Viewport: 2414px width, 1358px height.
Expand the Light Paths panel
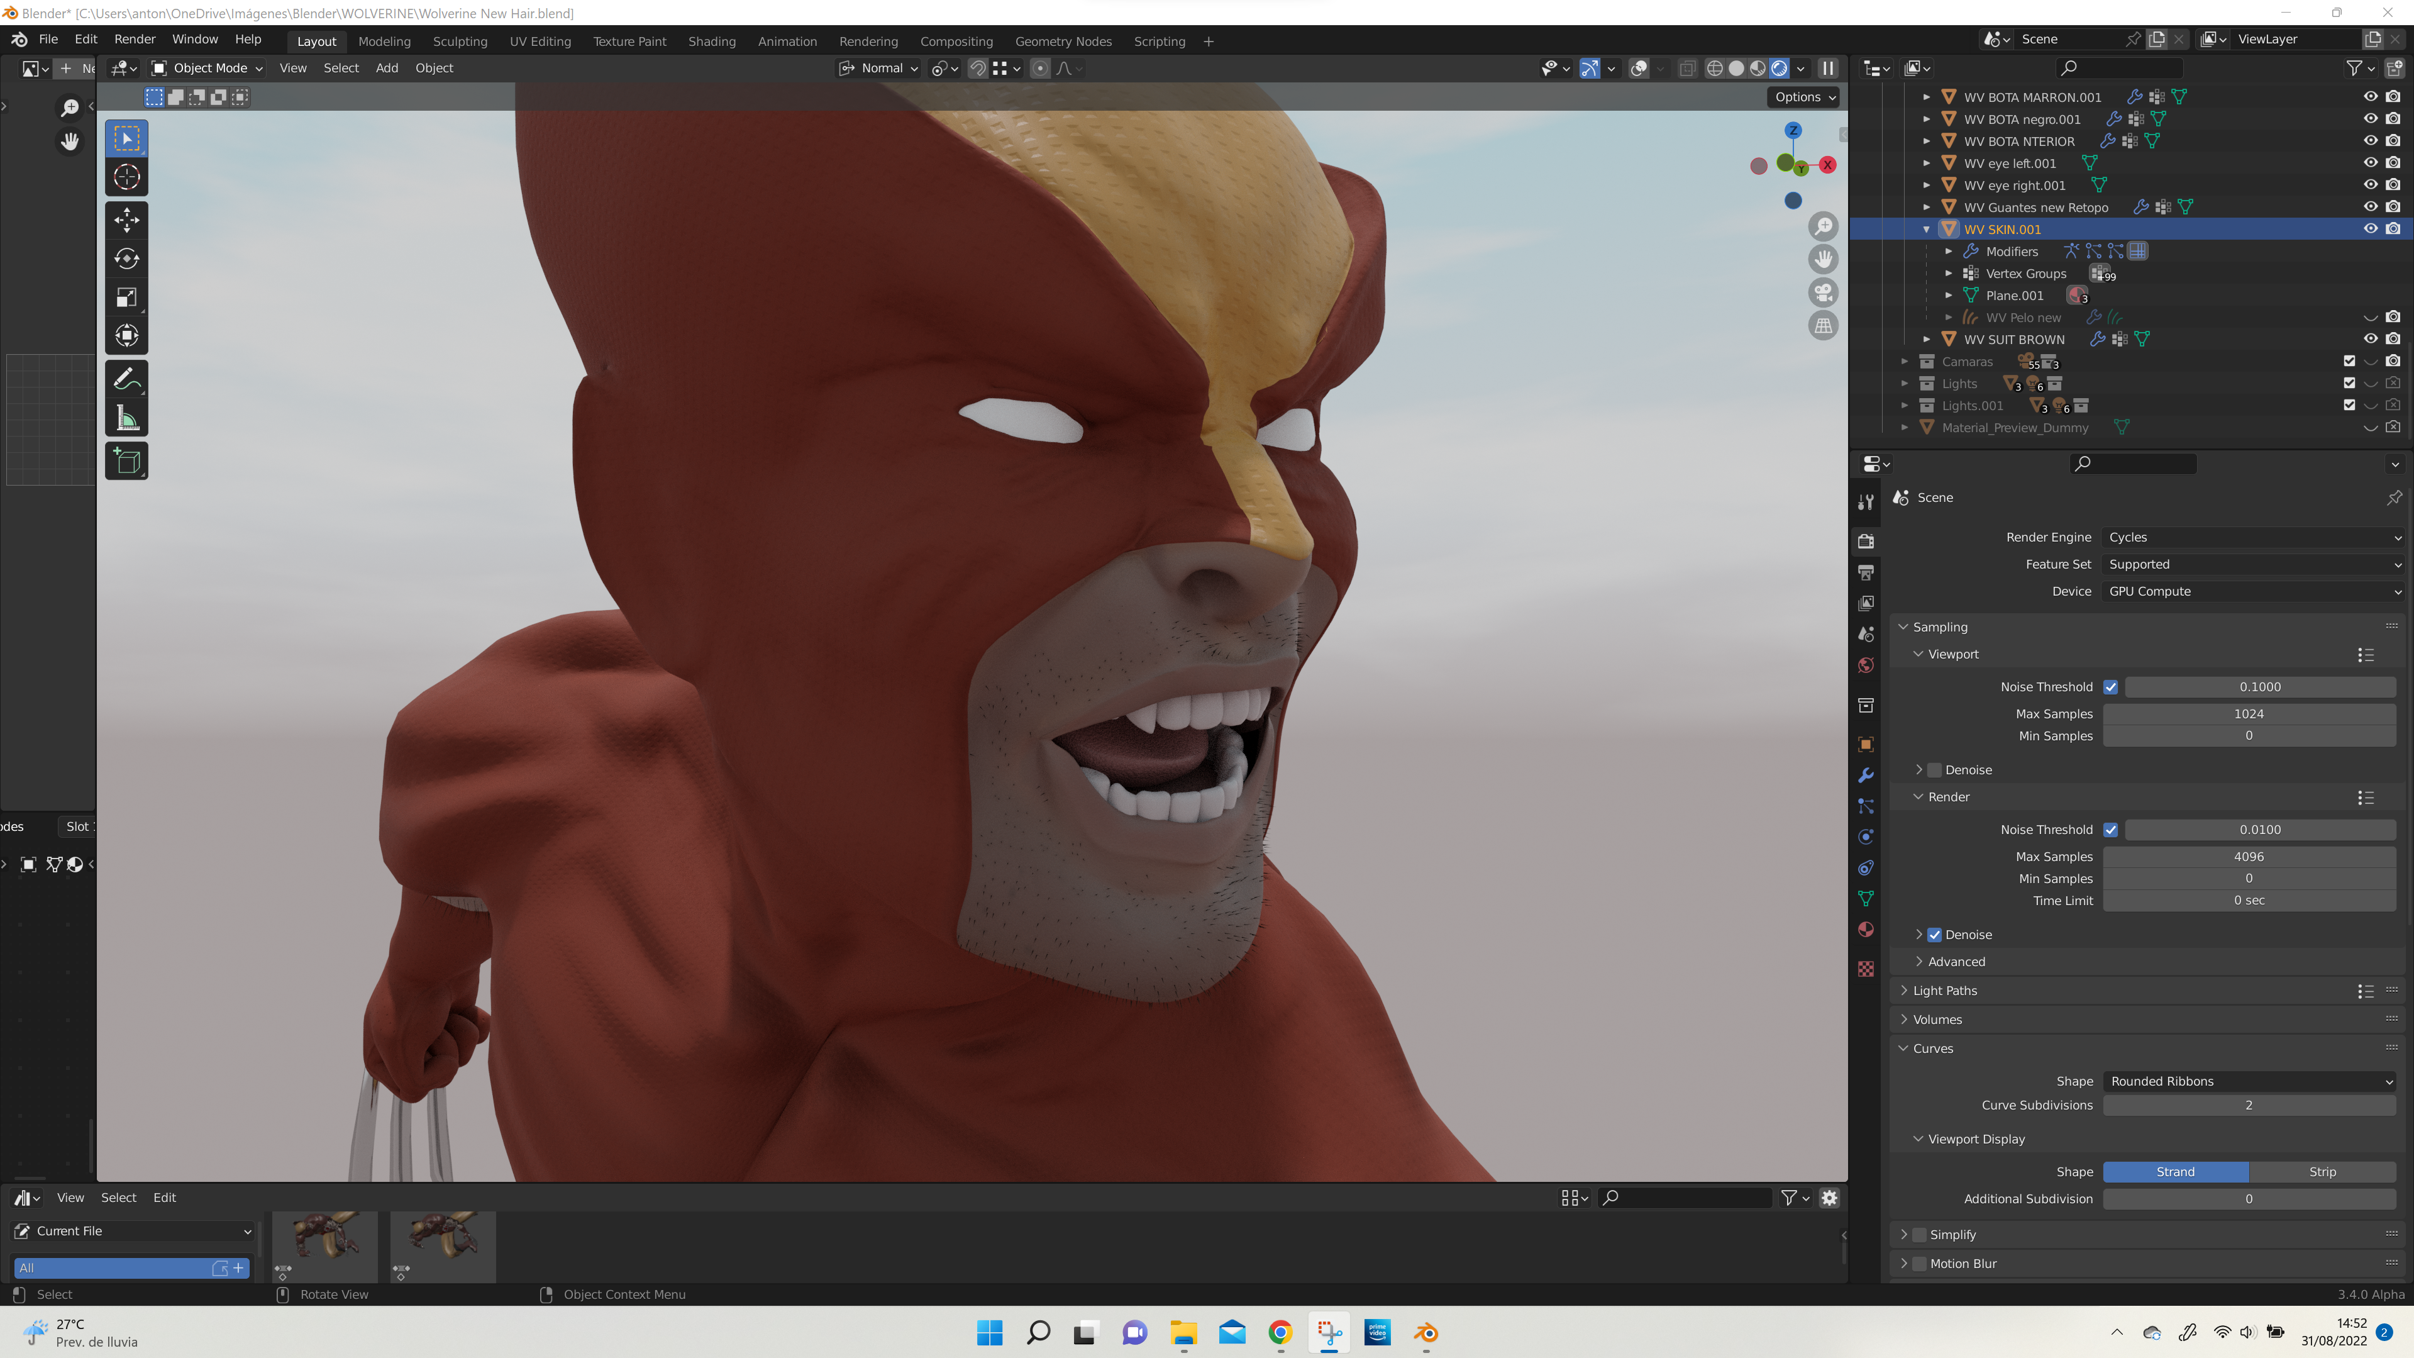1944,991
